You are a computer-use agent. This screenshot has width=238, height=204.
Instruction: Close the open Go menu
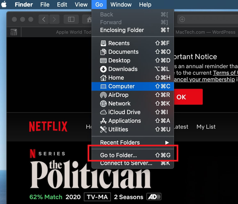point(99,4)
